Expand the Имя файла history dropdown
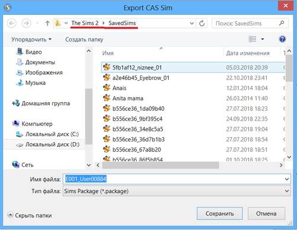This screenshot has width=297, height=230. [287, 179]
